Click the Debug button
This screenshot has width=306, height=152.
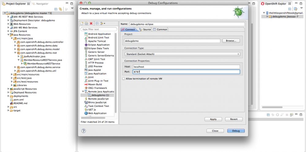pos(236,131)
